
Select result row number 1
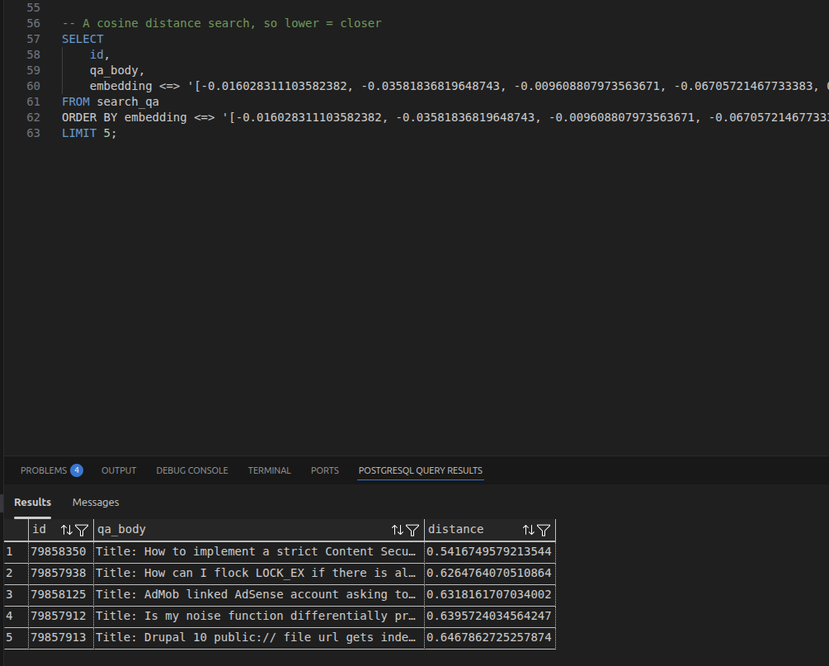point(10,551)
